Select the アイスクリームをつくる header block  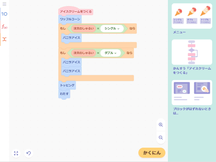[x=76, y=11]
